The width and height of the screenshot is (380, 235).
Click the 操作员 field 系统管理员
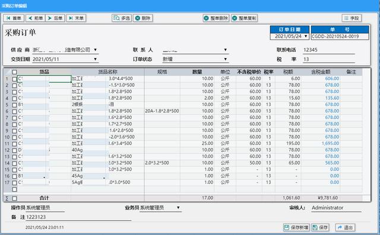point(45,208)
